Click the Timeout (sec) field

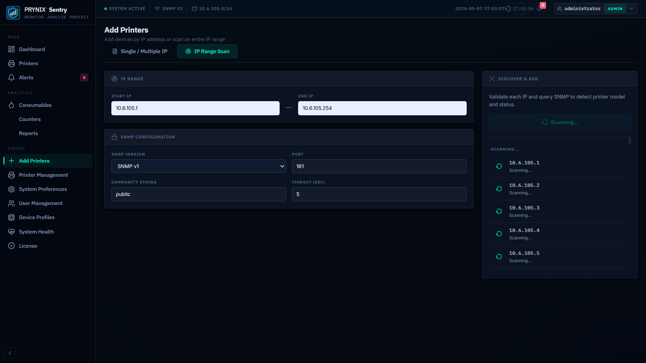click(379, 194)
